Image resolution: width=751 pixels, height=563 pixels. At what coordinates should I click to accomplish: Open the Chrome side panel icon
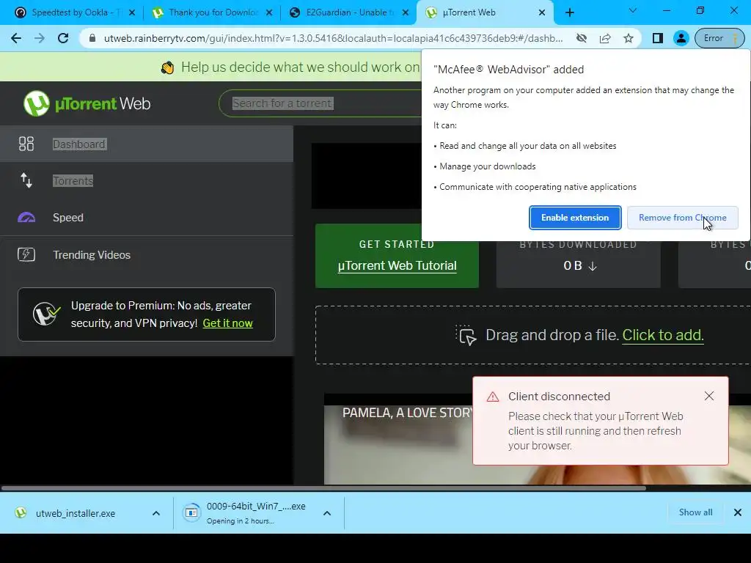658,38
